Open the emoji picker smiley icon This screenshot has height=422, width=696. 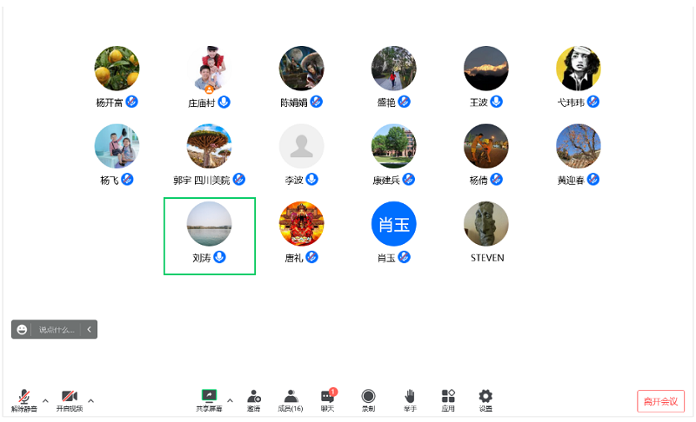coord(22,329)
